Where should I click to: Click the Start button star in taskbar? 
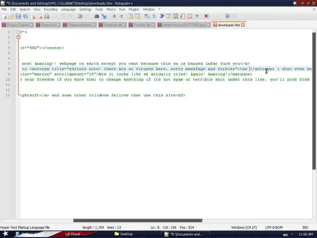pos(5,234)
